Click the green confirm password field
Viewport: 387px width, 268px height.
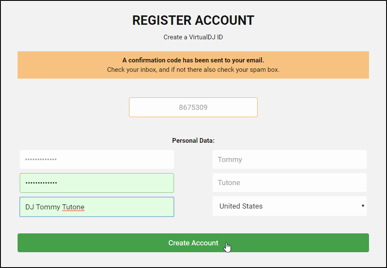tap(97, 183)
